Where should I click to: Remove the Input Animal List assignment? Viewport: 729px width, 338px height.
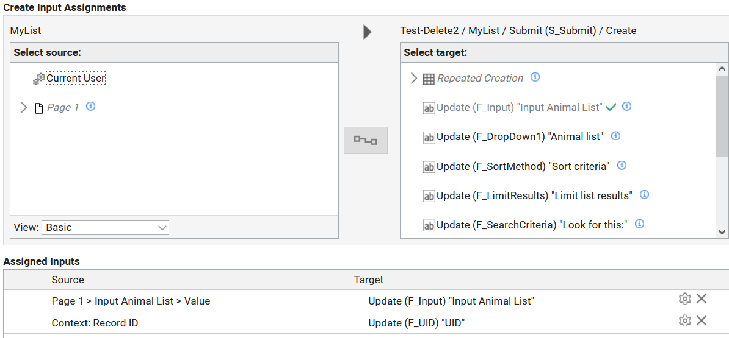tap(702, 298)
